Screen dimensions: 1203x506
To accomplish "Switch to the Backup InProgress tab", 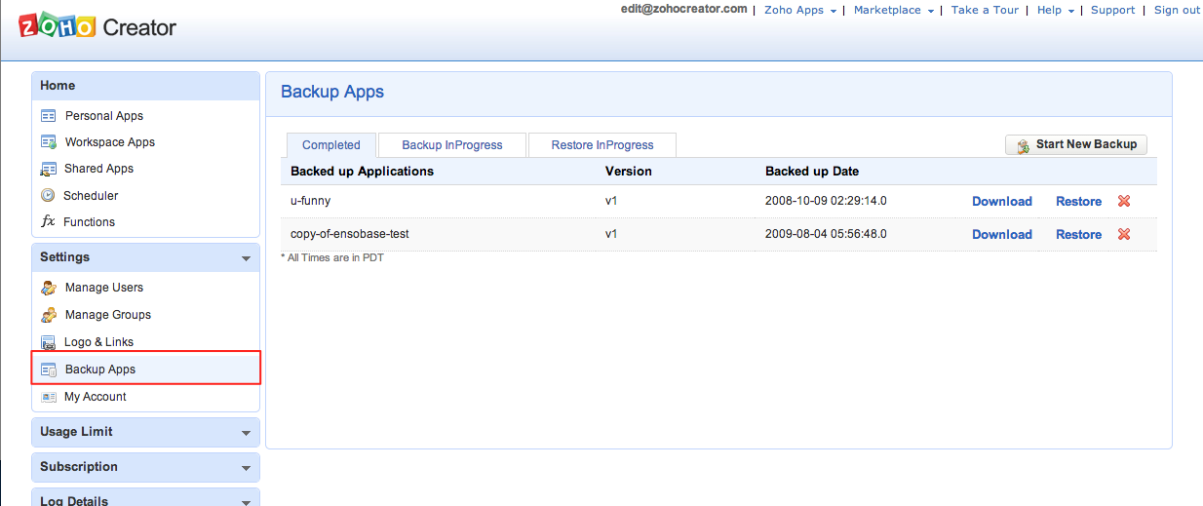I will [452, 145].
